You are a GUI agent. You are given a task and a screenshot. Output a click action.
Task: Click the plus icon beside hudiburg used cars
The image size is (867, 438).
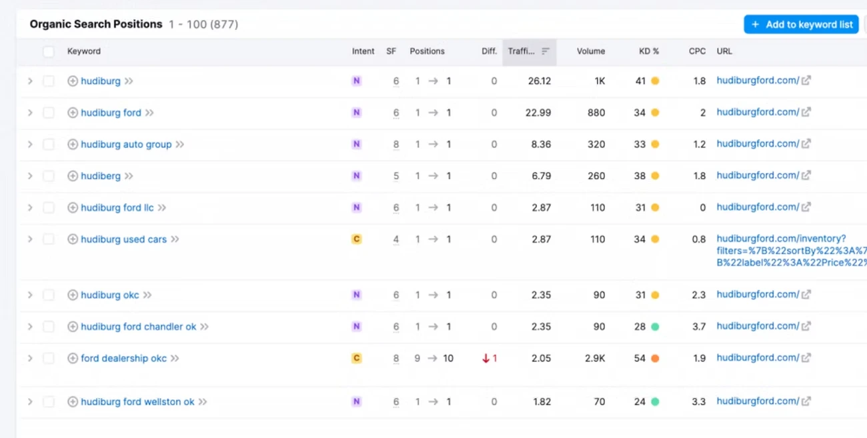click(x=73, y=239)
